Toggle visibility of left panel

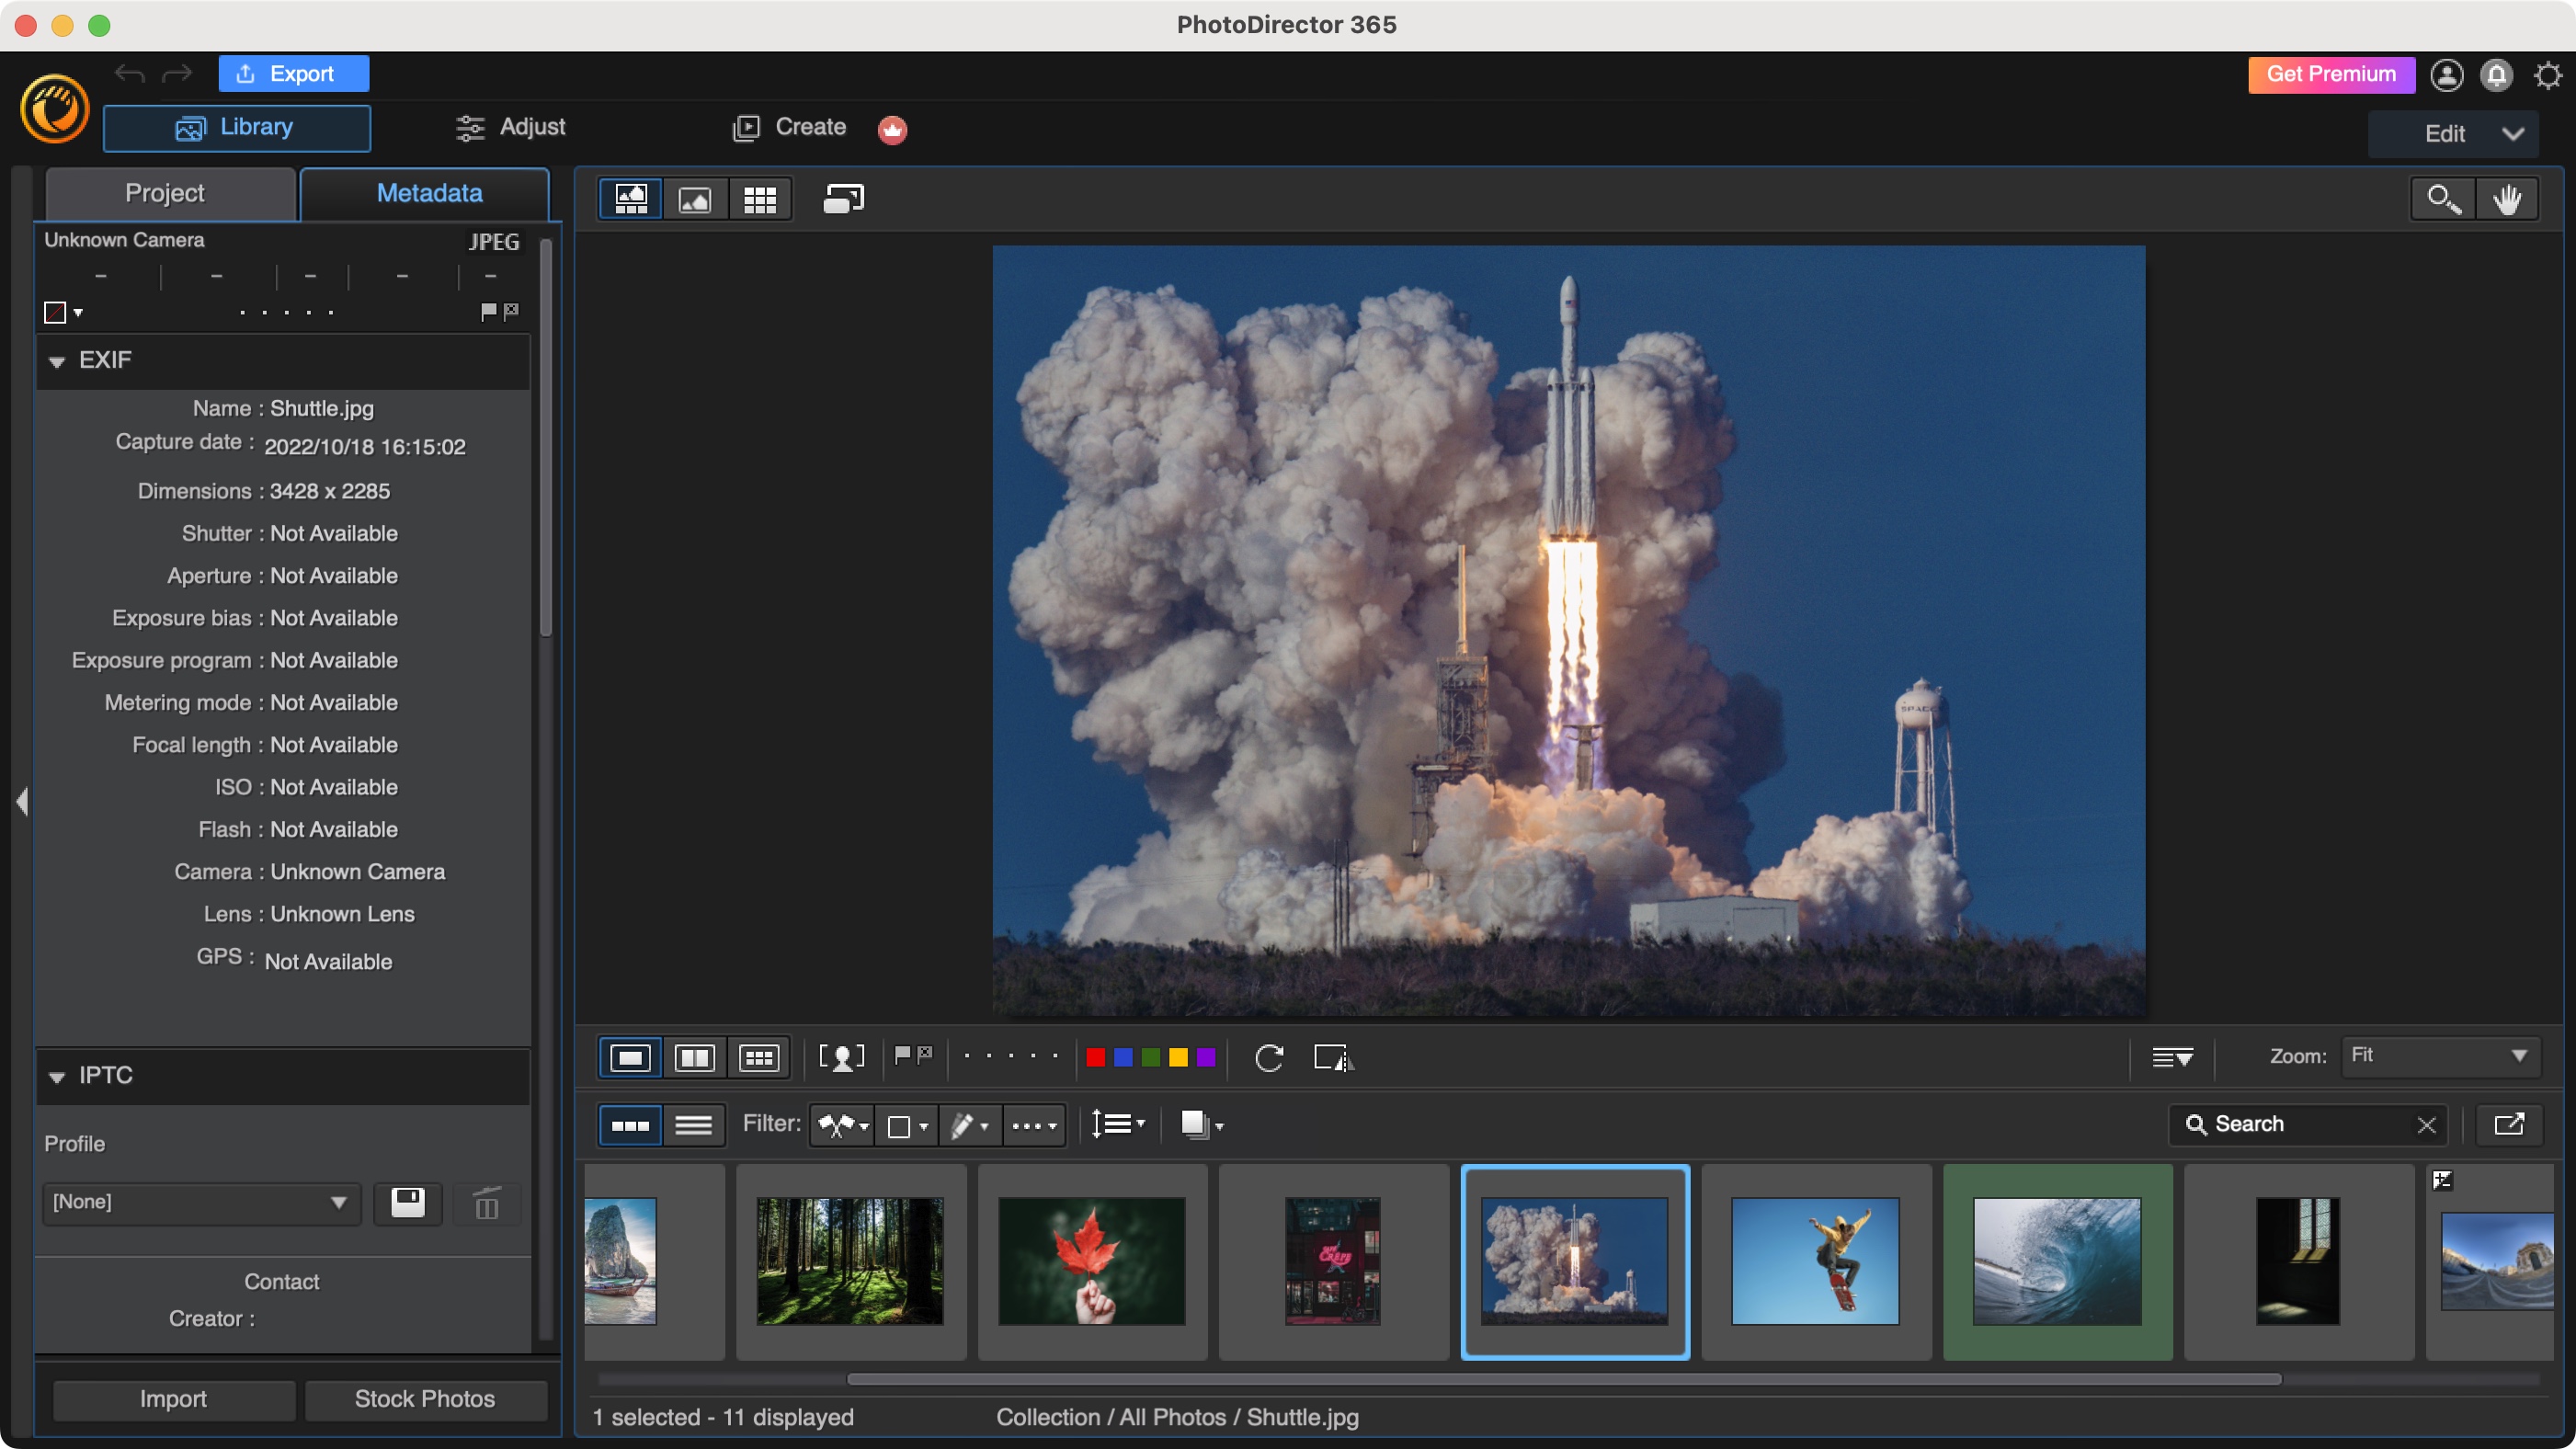click(21, 800)
